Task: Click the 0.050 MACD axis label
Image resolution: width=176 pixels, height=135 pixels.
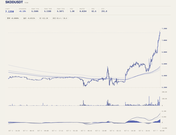Action: coord(164,117)
